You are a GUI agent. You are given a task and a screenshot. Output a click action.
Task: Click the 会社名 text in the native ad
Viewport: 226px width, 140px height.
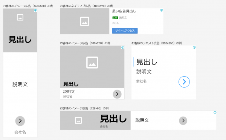click(116, 23)
